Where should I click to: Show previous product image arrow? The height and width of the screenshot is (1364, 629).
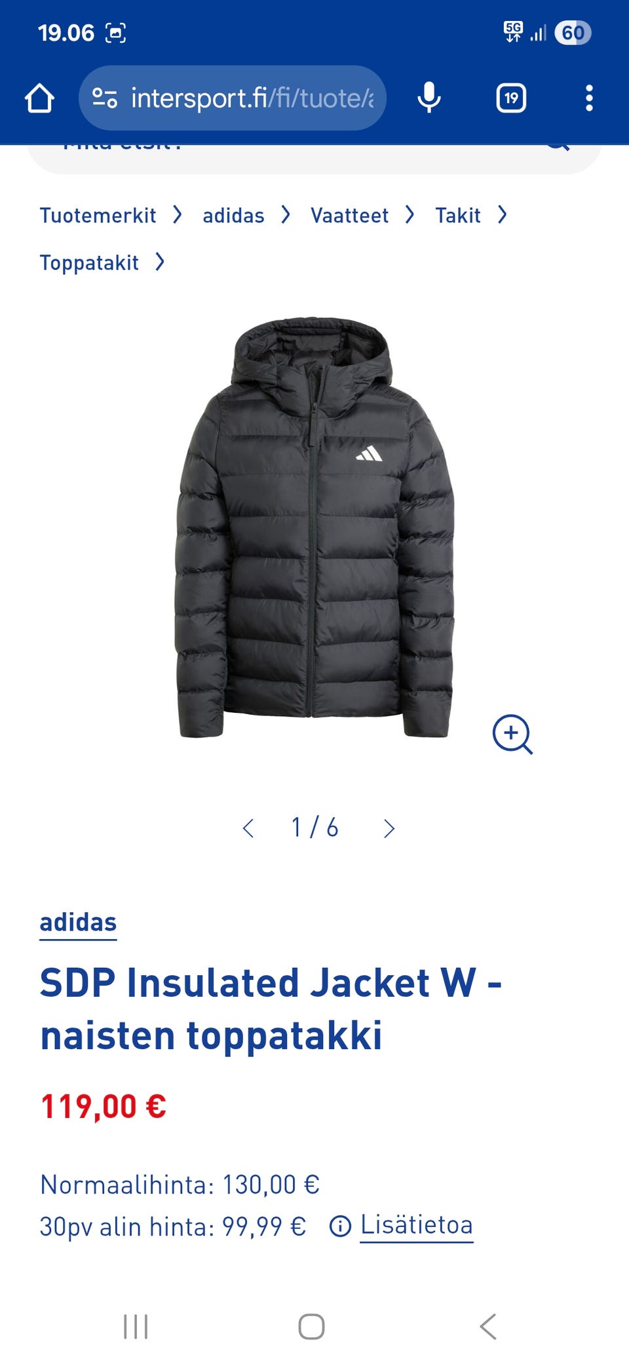pos(248,828)
